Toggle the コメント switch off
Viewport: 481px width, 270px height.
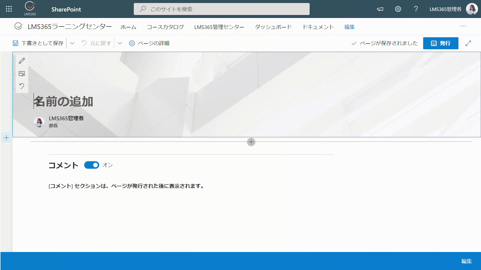point(92,165)
